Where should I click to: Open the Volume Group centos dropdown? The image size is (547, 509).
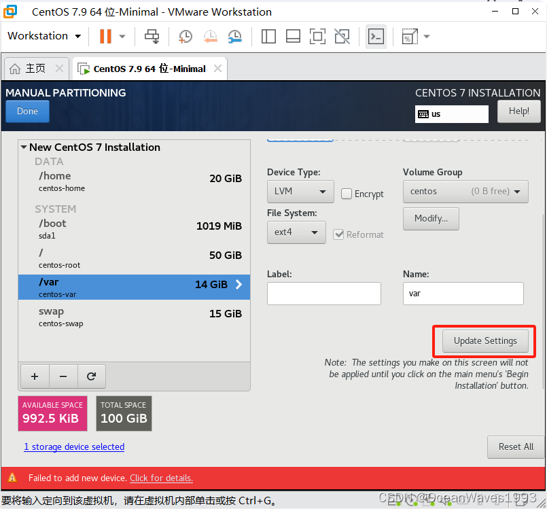465,192
